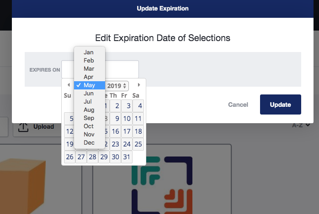
Task: Select Jan from month list
Action: click(90, 52)
